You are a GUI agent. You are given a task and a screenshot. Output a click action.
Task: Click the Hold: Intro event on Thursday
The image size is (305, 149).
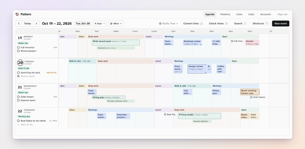pos(255,116)
